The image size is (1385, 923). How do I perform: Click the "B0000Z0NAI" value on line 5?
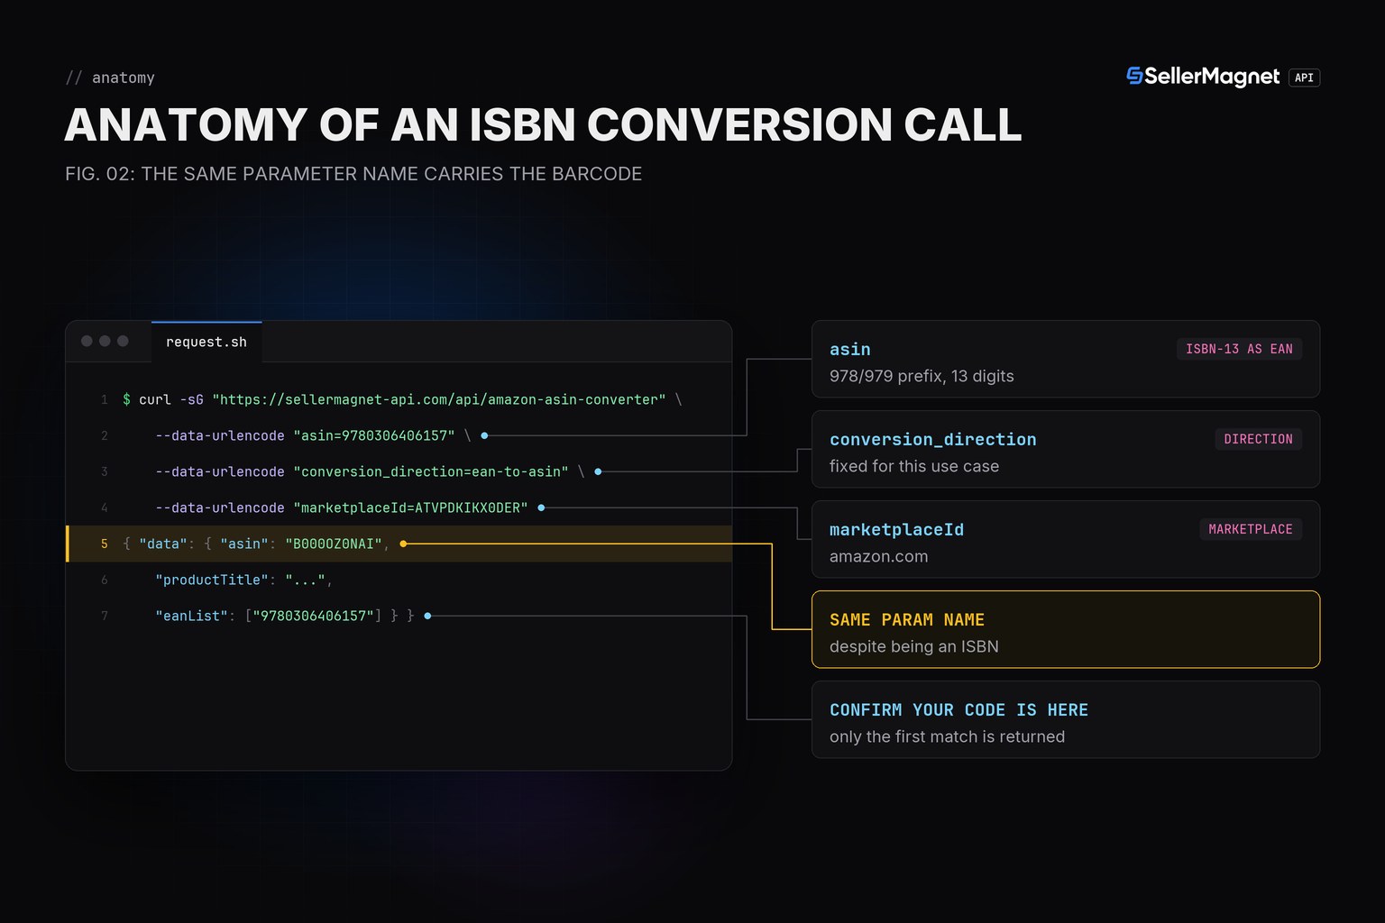click(x=334, y=544)
